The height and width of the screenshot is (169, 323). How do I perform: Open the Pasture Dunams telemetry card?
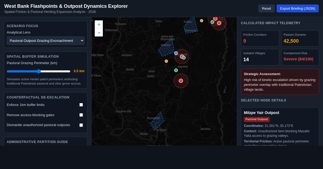point(300,38)
